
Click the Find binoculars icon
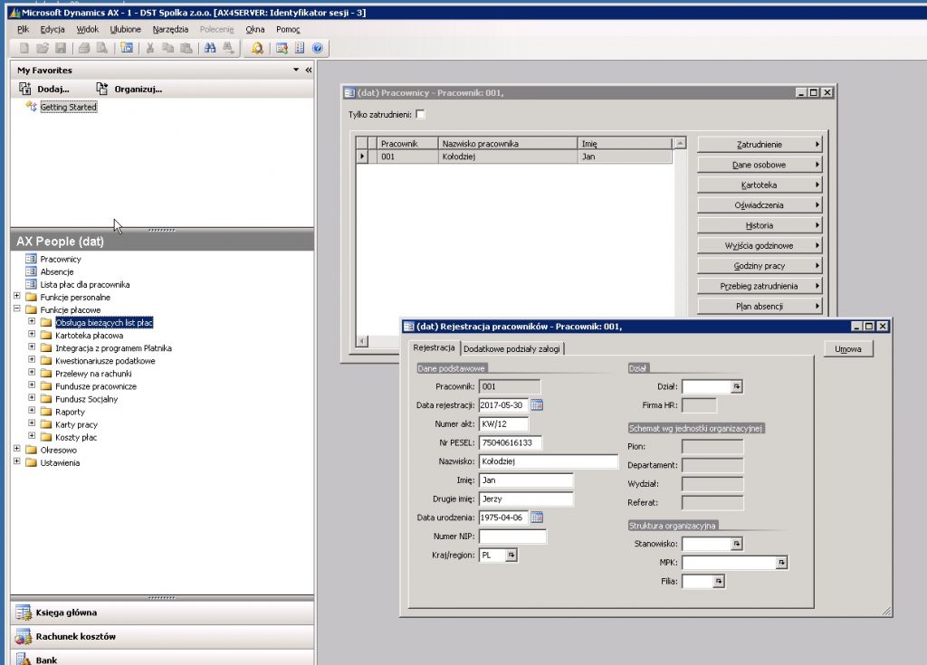pyautogui.click(x=210, y=48)
